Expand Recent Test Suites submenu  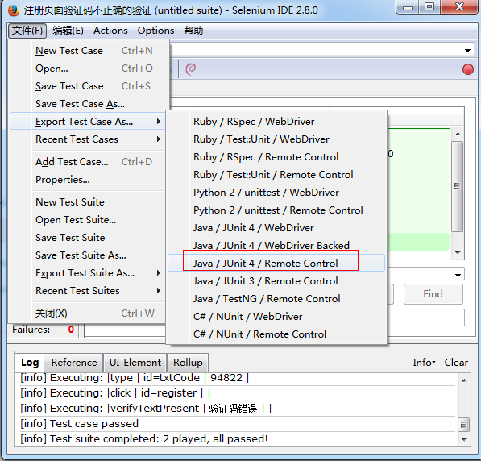pos(89,291)
